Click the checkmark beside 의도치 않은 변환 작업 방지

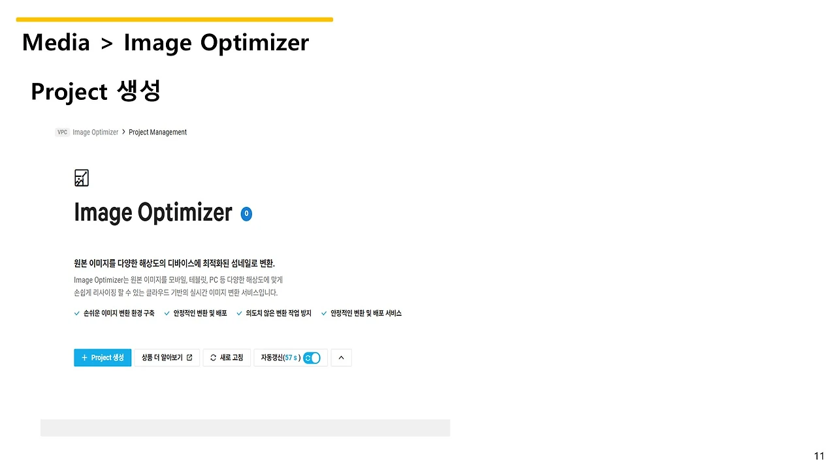click(240, 313)
